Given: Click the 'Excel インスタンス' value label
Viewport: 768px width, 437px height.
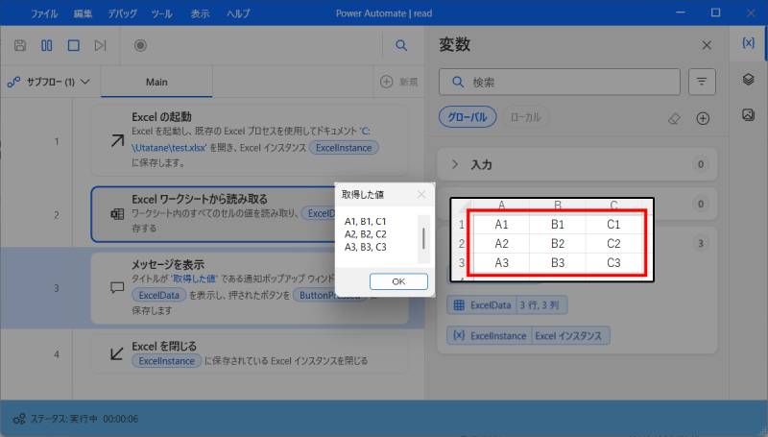Looking at the screenshot, I should pyautogui.click(x=568, y=335).
